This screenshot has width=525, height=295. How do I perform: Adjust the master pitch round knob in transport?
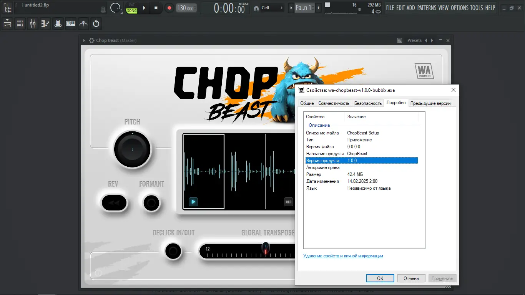(x=115, y=8)
